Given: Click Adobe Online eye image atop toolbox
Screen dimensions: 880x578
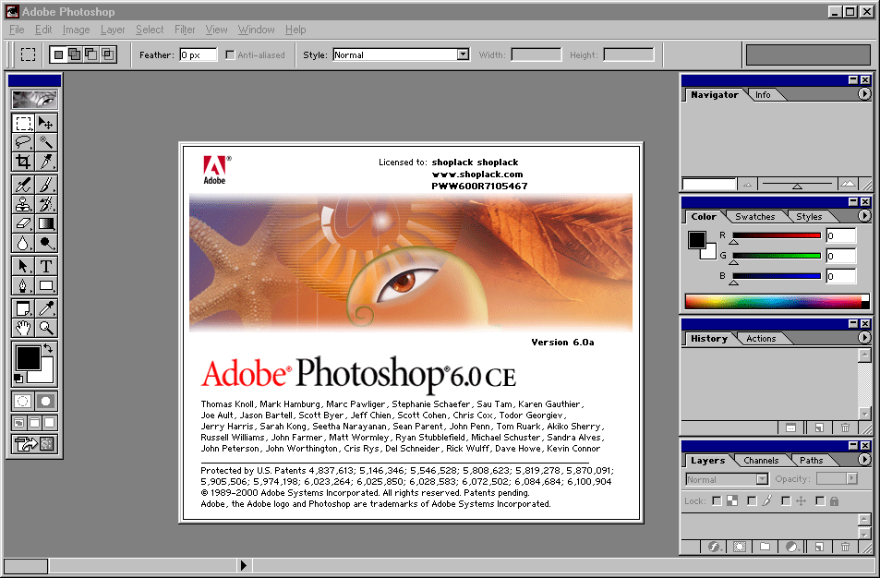Looking at the screenshot, I should click(x=34, y=100).
